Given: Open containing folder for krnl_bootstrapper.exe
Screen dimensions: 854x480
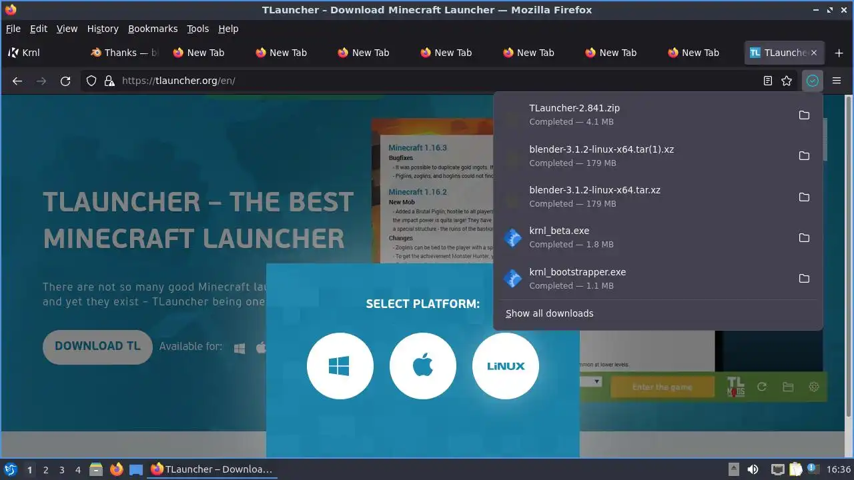Looking at the screenshot, I should pos(804,278).
